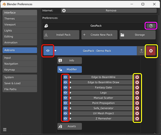Delete the Lego modifier
Viewport: 161px width, 135px height.
tap(137, 93)
